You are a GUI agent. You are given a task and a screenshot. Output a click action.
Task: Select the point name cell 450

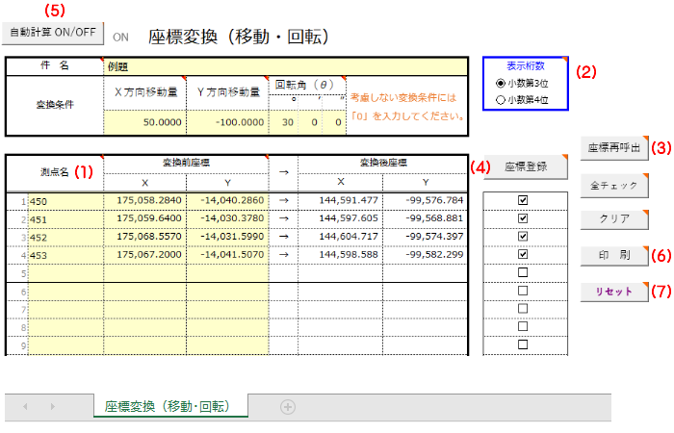coord(65,201)
